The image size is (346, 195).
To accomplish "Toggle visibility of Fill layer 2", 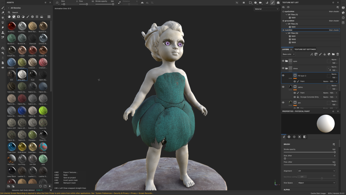I will [x=283, y=75].
